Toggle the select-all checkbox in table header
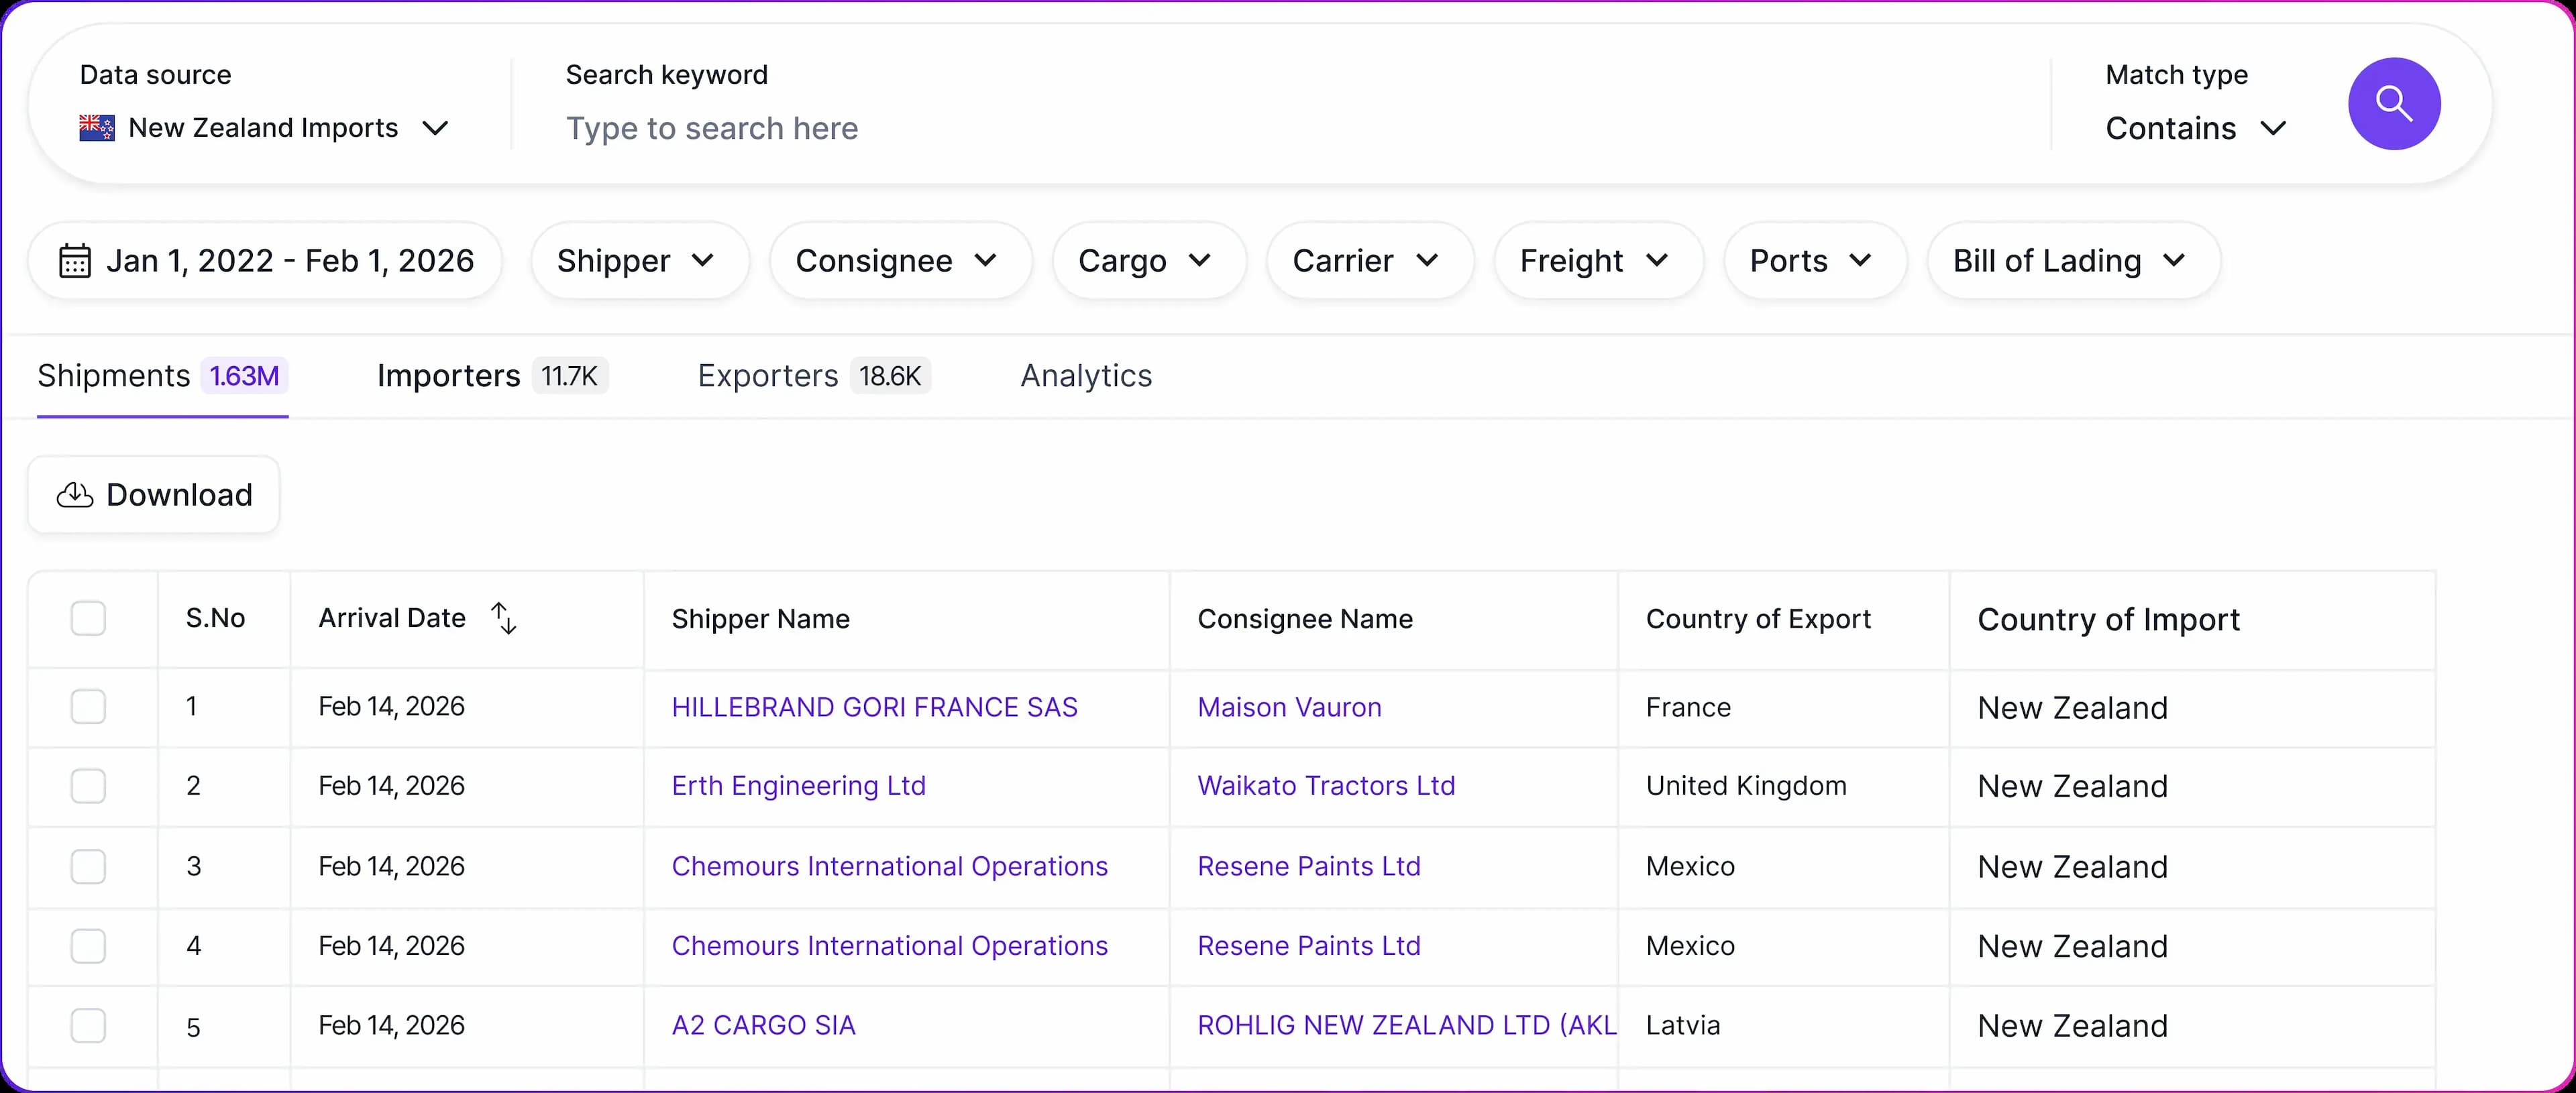The image size is (2576, 1093). click(88, 618)
